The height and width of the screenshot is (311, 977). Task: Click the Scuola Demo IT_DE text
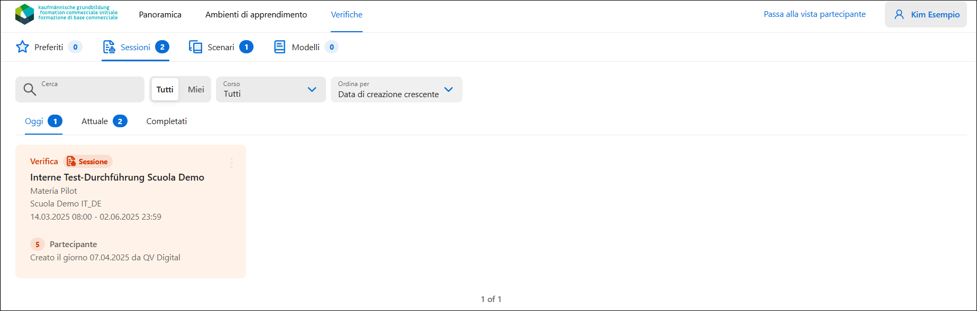66,203
